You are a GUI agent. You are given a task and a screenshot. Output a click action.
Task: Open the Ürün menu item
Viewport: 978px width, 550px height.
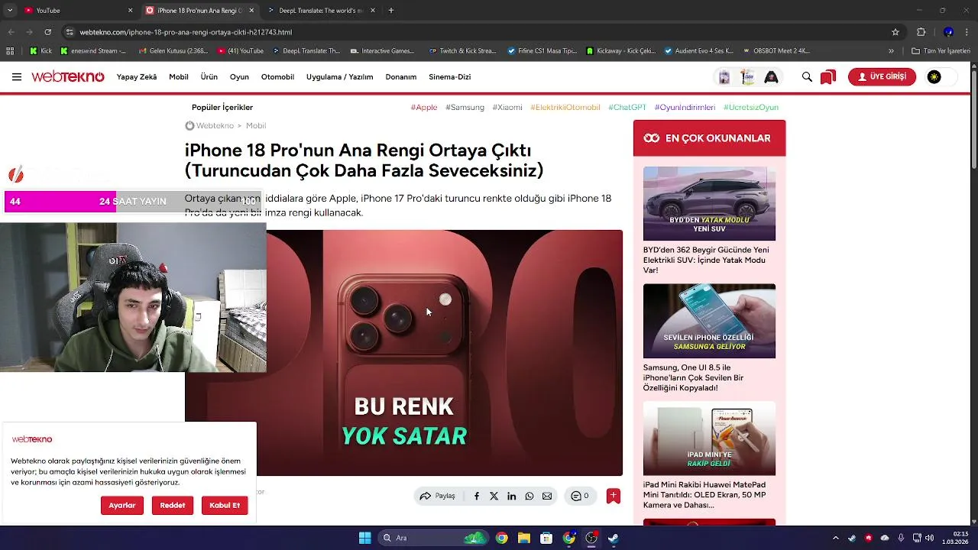(209, 77)
